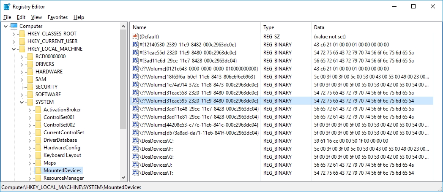This screenshot has width=443, height=192.
Task: Click the MountedDevices folder icon
Action: (38, 170)
